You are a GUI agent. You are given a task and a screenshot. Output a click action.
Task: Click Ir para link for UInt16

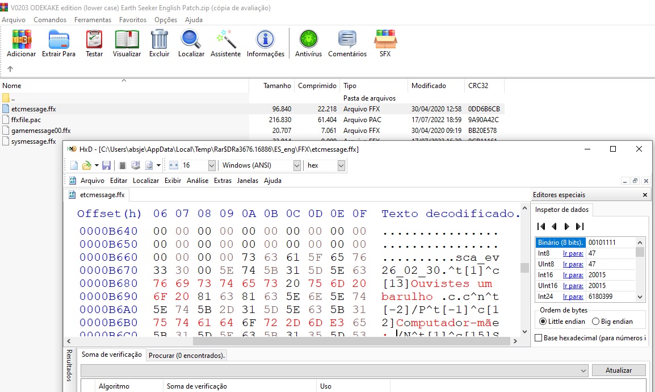(573, 286)
